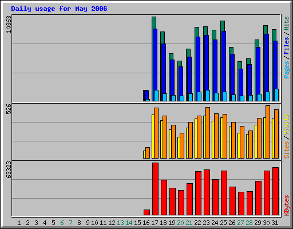Click the cyan Pages bar for day 23
This screenshot has width=293, height=229.
point(208,96)
